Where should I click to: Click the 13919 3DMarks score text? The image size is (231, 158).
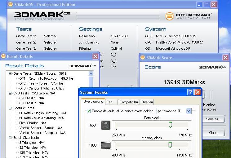point(184,82)
